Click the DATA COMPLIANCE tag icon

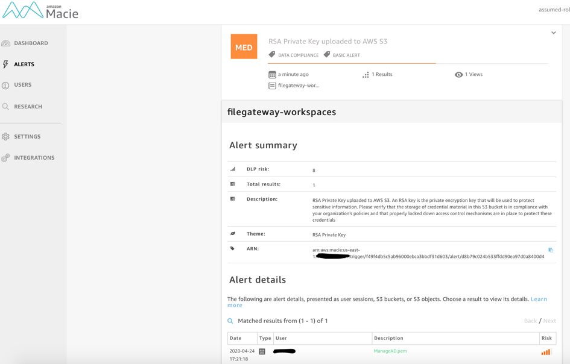272,54
